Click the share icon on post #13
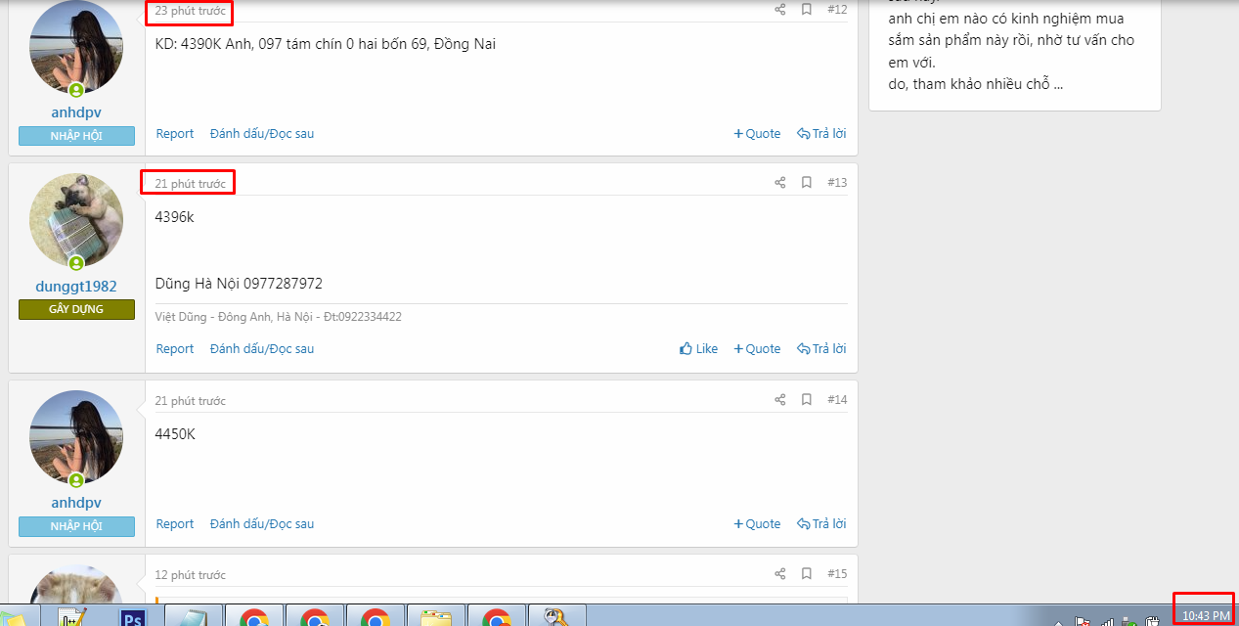This screenshot has width=1239, height=626. [779, 183]
